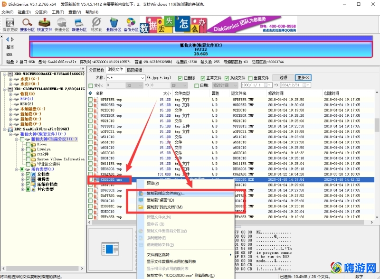Viewport: 380px width, 279px height.
Task: Close the left tree panel with X
Action: point(83,69)
